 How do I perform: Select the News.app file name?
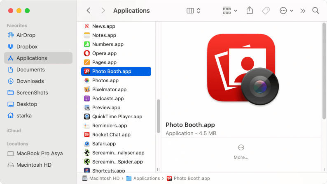pos(104,26)
